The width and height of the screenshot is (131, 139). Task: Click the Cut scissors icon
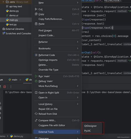(x=36, y=9)
